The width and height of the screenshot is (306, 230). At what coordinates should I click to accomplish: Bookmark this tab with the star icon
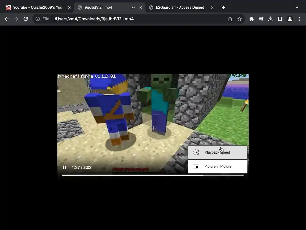[x=240, y=19]
